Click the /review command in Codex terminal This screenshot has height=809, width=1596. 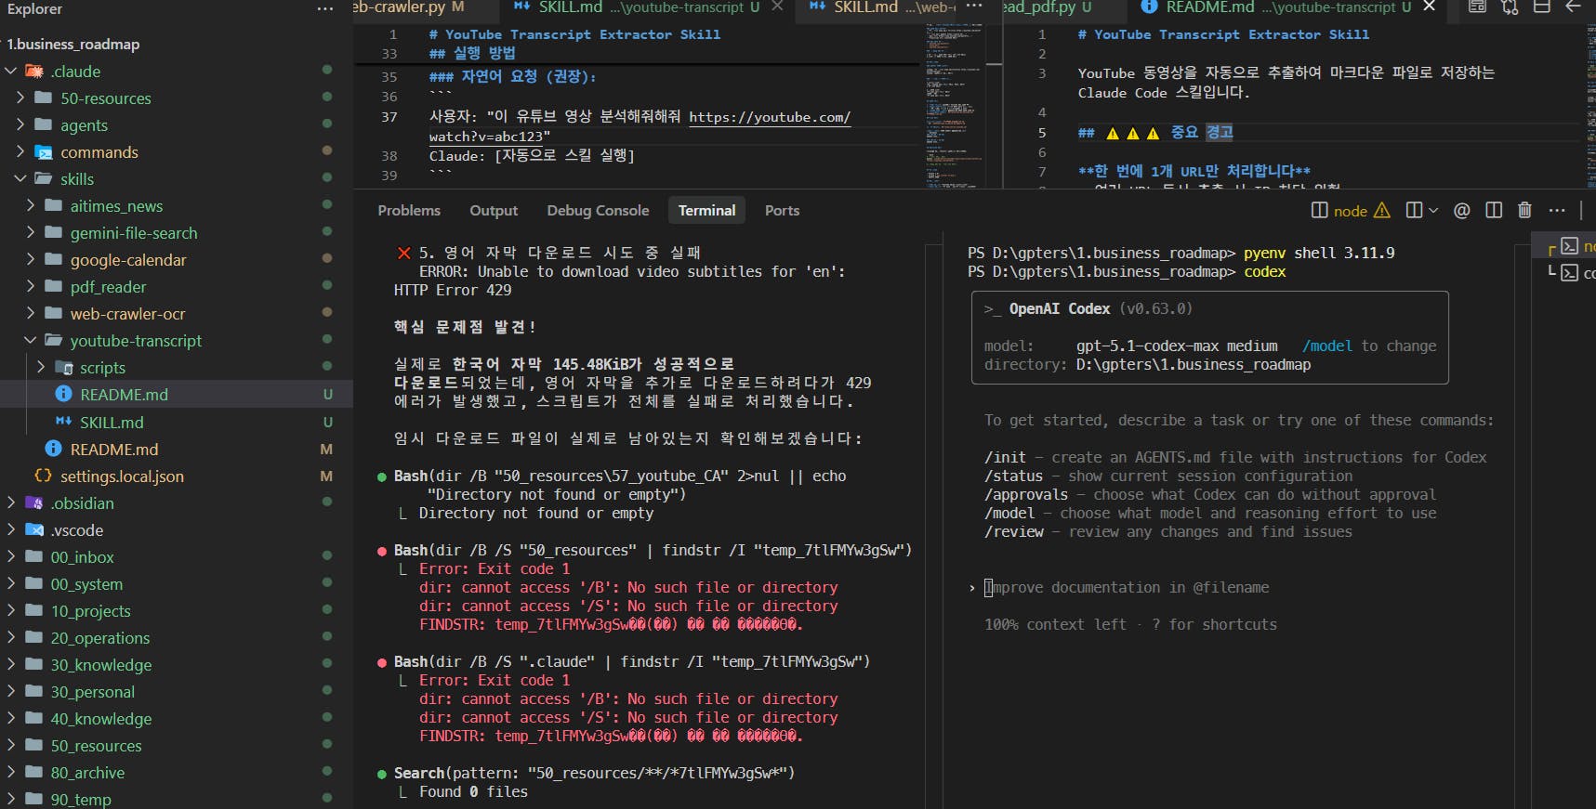pos(1014,532)
